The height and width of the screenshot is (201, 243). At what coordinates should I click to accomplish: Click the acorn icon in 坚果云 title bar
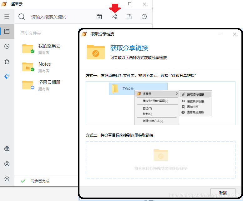pyautogui.click(x=4, y=4)
